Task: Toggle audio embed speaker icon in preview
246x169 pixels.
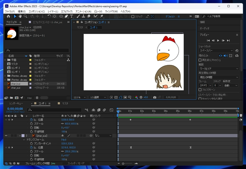Action: [226, 55]
